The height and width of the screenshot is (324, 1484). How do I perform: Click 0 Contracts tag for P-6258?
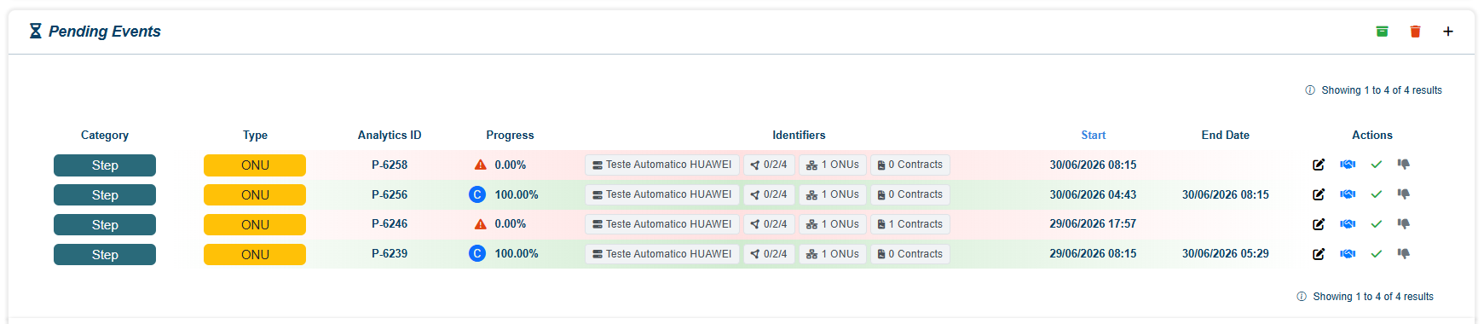(910, 165)
